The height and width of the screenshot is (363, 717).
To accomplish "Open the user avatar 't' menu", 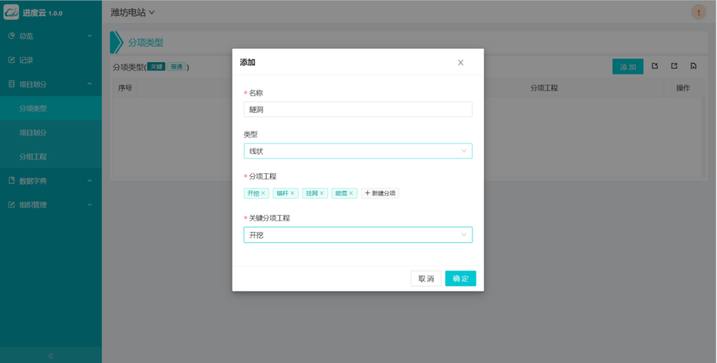I will (699, 12).
